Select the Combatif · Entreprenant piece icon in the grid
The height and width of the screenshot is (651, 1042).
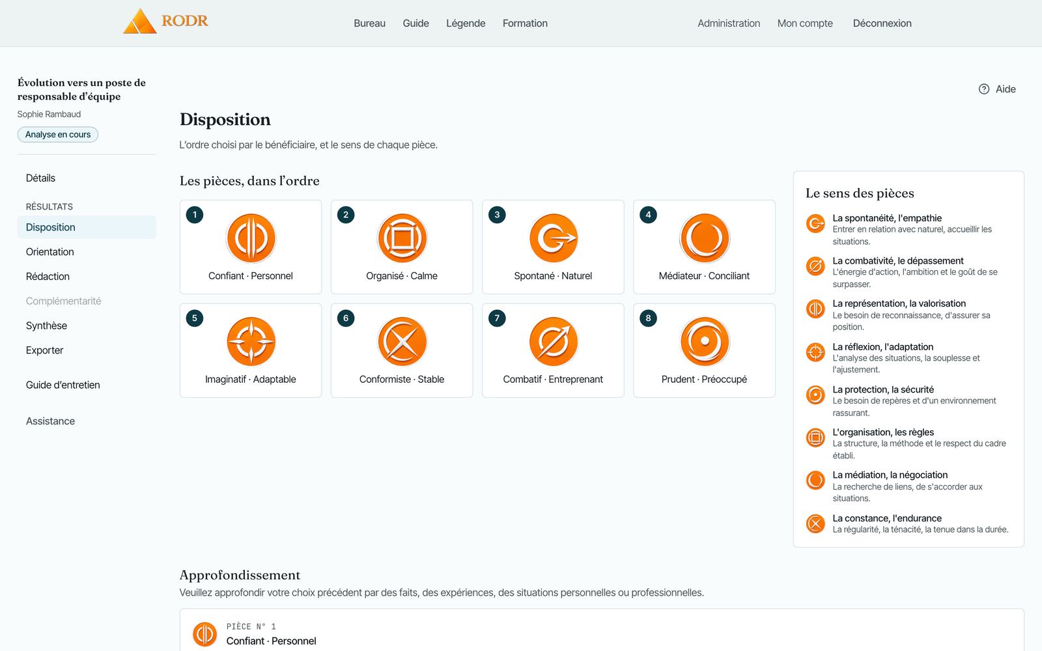tap(553, 342)
